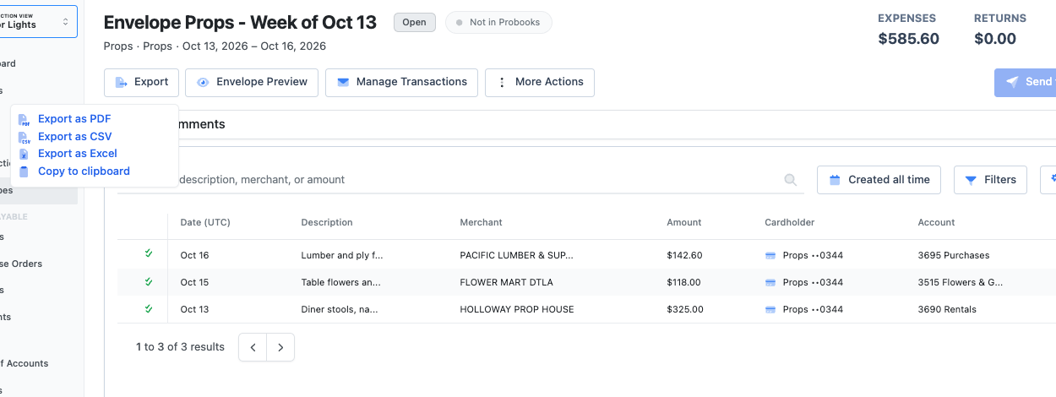Click the check mark on the Oct 16 row
1056x397 pixels.
point(149,253)
